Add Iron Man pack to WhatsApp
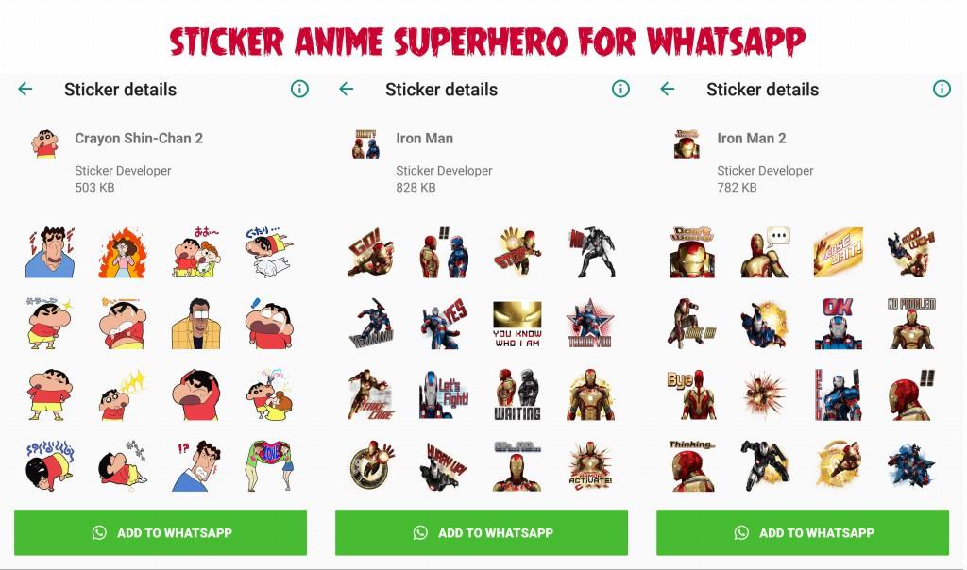 point(482,532)
